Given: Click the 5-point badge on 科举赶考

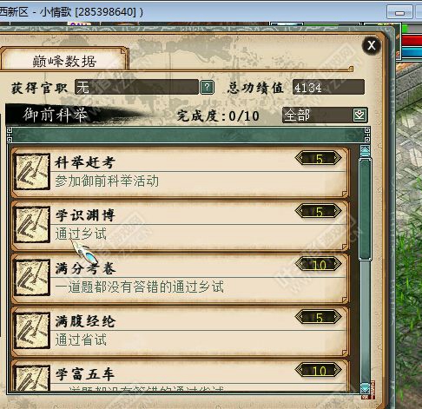Looking at the screenshot, I should [319, 159].
